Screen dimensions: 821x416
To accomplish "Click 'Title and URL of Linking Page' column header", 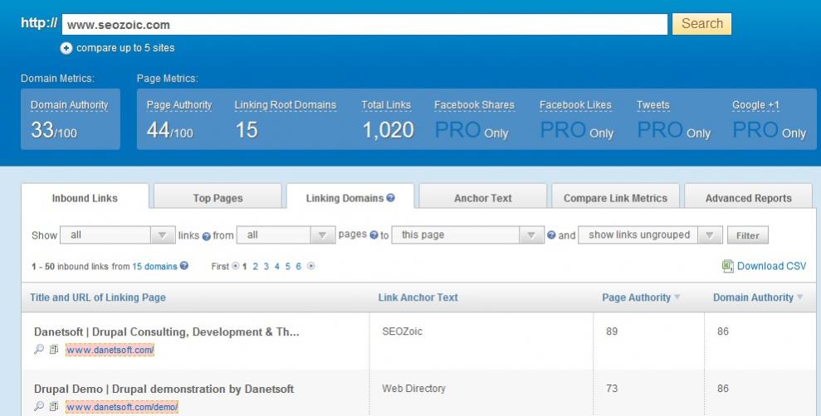I will click(x=98, y=297).
